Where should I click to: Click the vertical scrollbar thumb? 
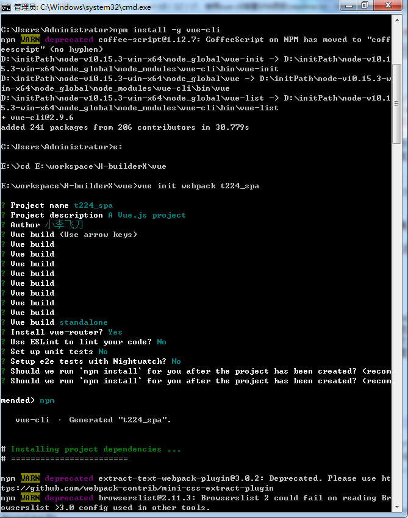pyautogui.click(x=397, y=104)
